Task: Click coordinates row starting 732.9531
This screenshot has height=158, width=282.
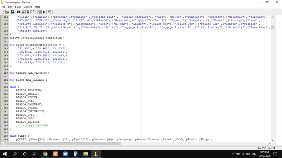Action: click(41, 48)
